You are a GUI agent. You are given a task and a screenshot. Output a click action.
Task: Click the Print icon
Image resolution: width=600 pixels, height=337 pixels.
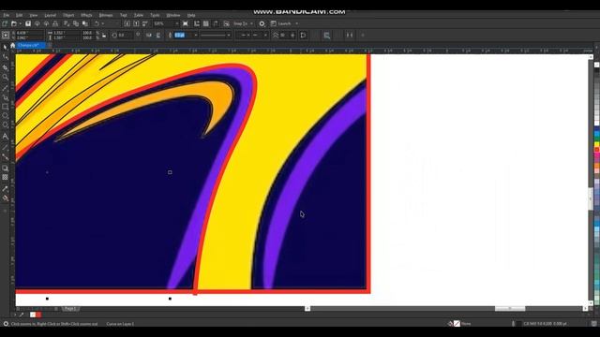click(55, 23)
